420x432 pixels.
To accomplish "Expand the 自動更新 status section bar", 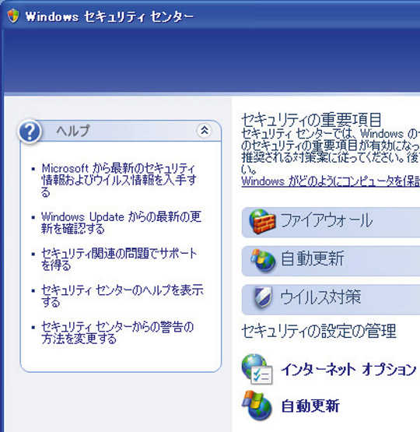I will 331,261.
